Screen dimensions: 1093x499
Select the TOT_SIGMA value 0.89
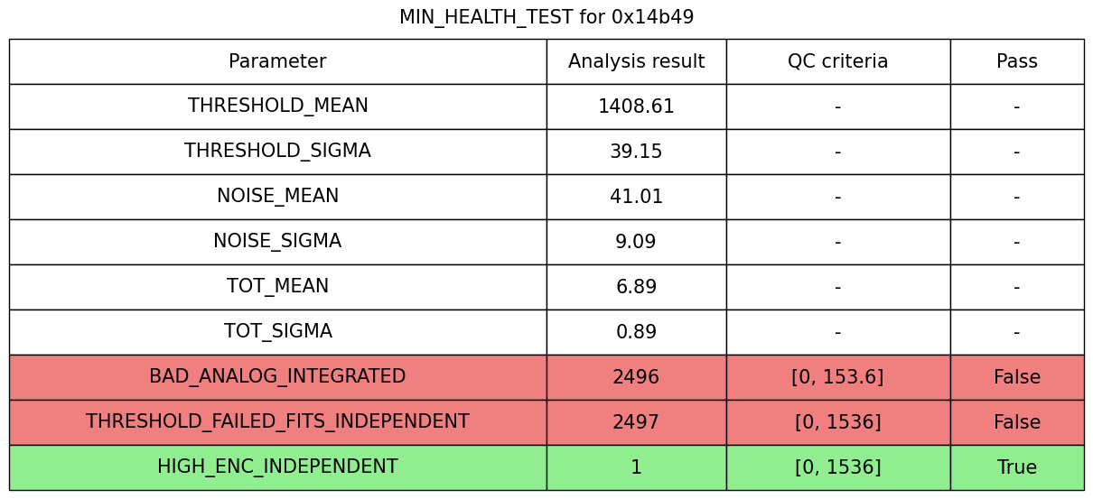(636, 332)
